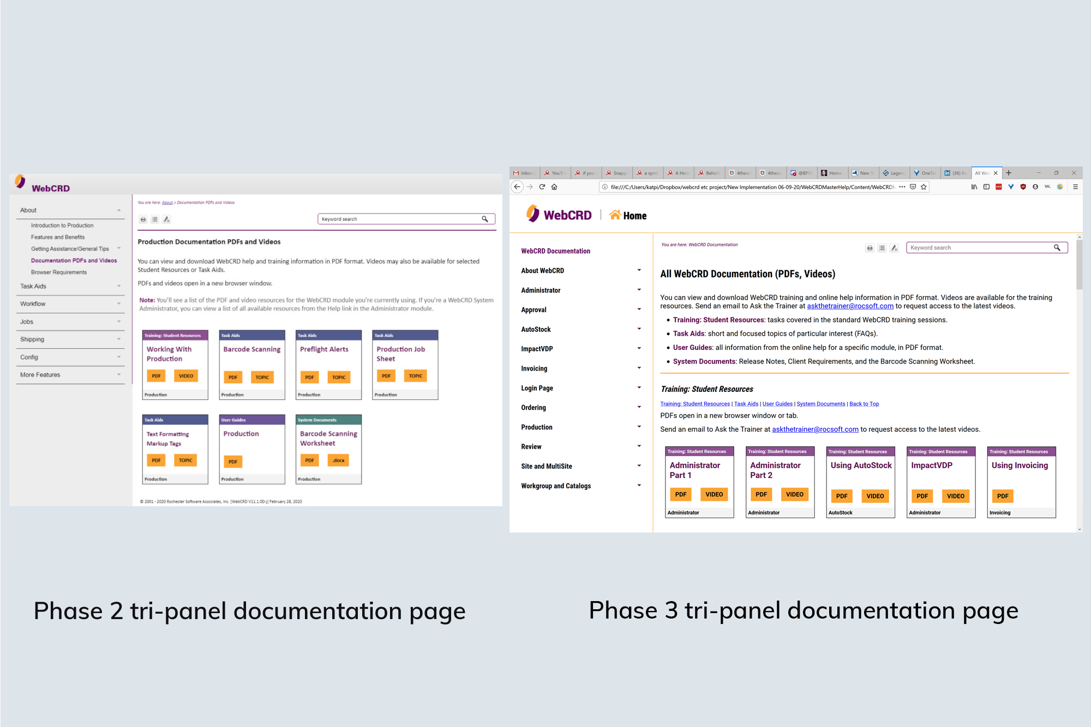This screenshot has height=727, width=1091.
Task: Click the browser Forward arrow
Action: [530, 187]
